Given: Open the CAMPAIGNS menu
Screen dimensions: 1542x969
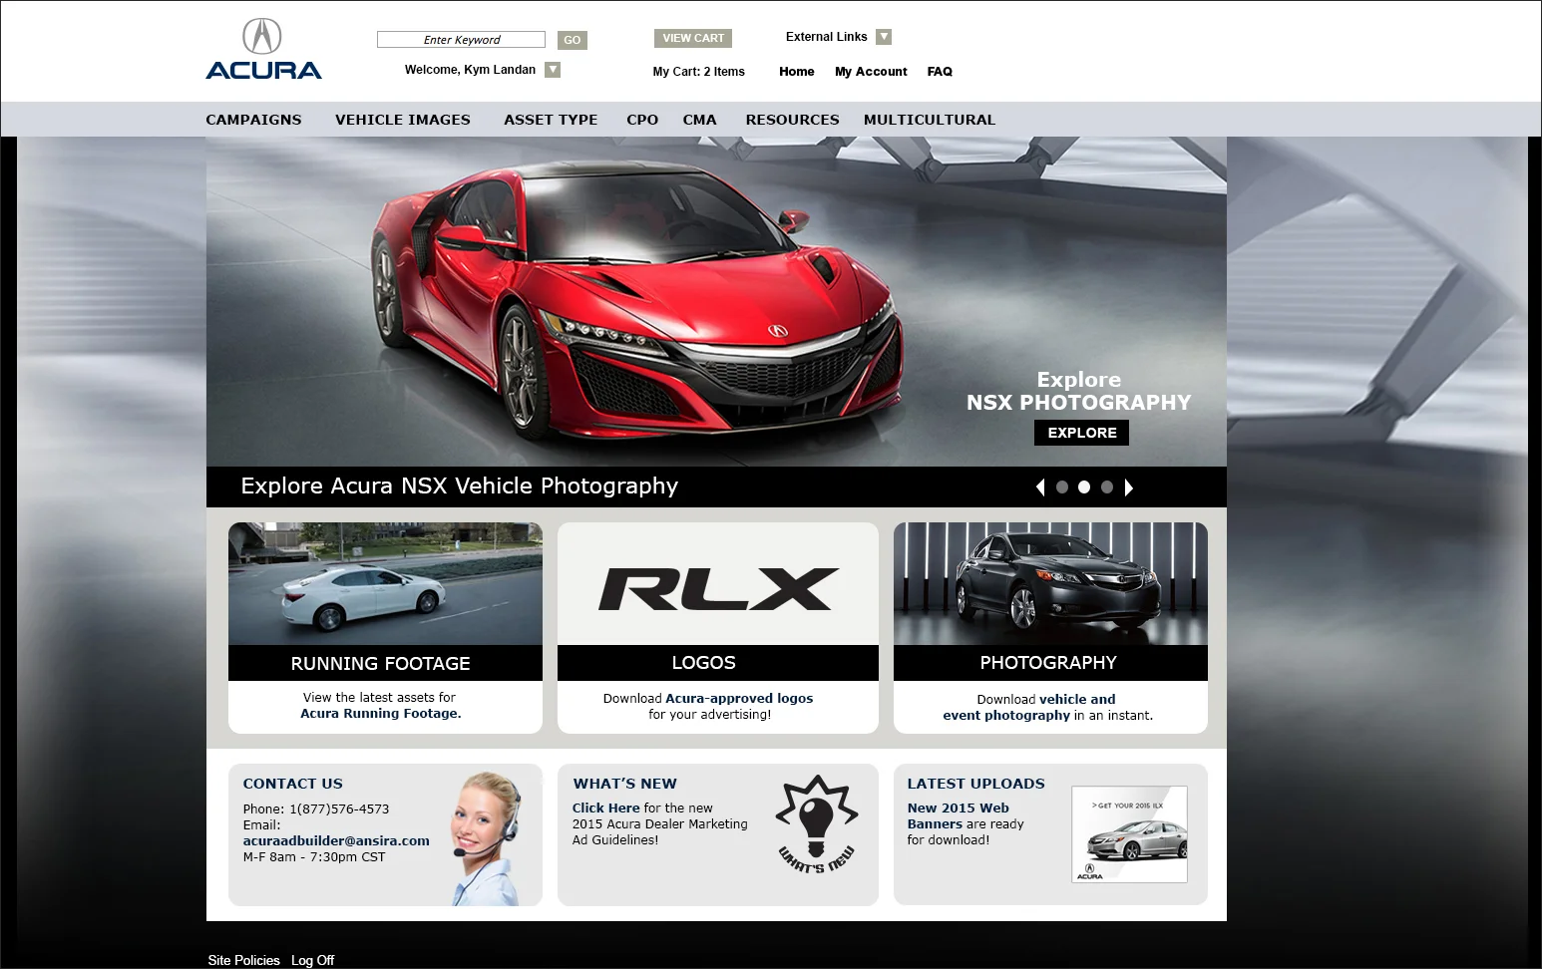Looking at the screenshot, I should [253, 120].
